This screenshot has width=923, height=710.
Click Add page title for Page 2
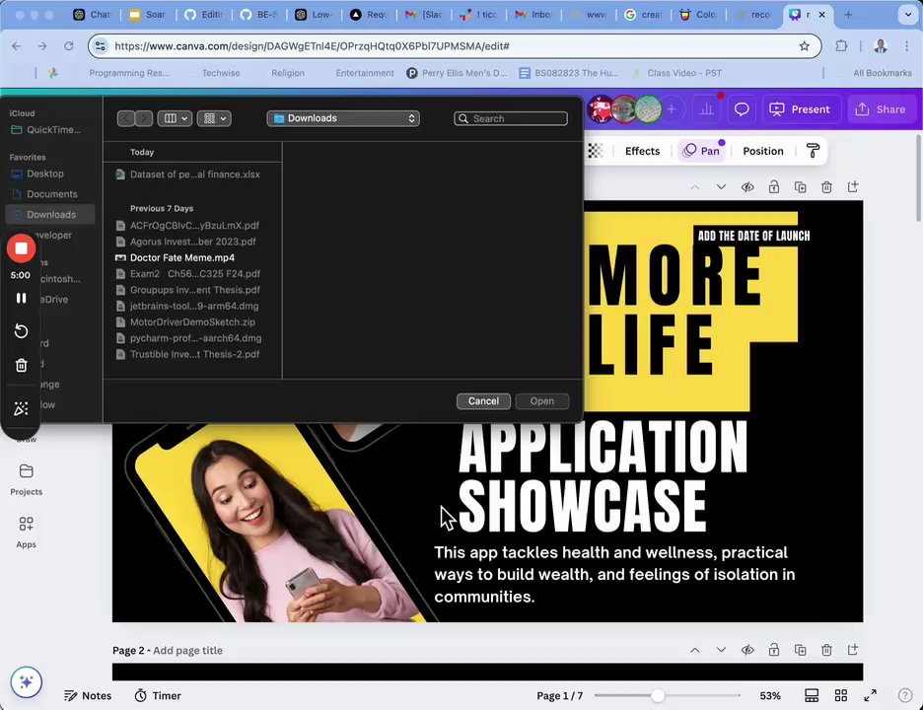tap(187, 651)
